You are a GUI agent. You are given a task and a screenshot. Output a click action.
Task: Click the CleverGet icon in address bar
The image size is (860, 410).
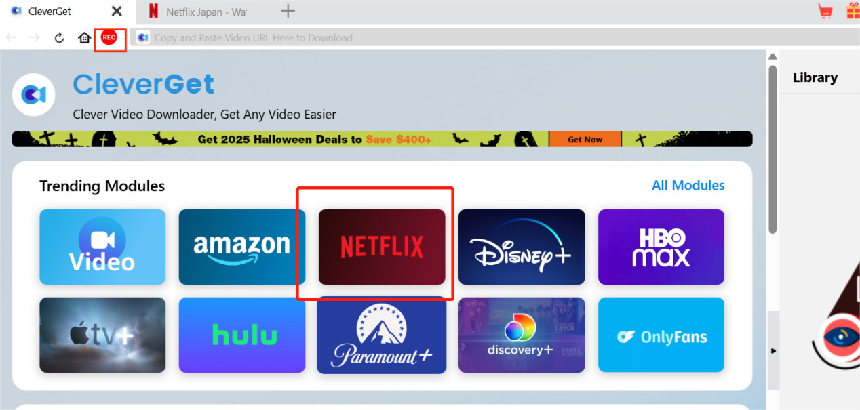pos(142,38)
